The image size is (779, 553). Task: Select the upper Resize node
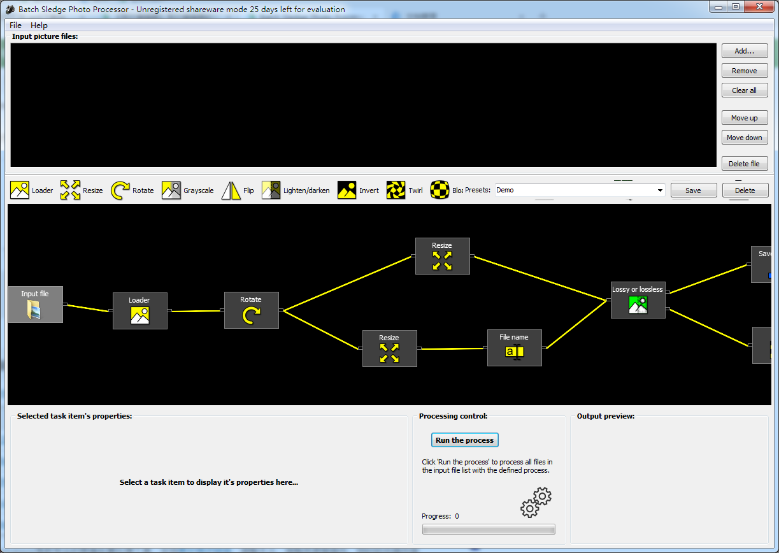pyautogui.click(x=443, y=256)
